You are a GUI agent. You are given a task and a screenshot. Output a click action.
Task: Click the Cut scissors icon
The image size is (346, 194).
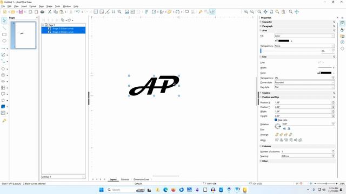coord(50,12)
